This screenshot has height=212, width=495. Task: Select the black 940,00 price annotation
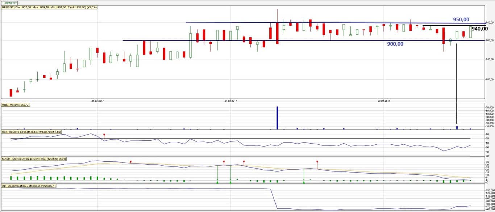(479, 29)
